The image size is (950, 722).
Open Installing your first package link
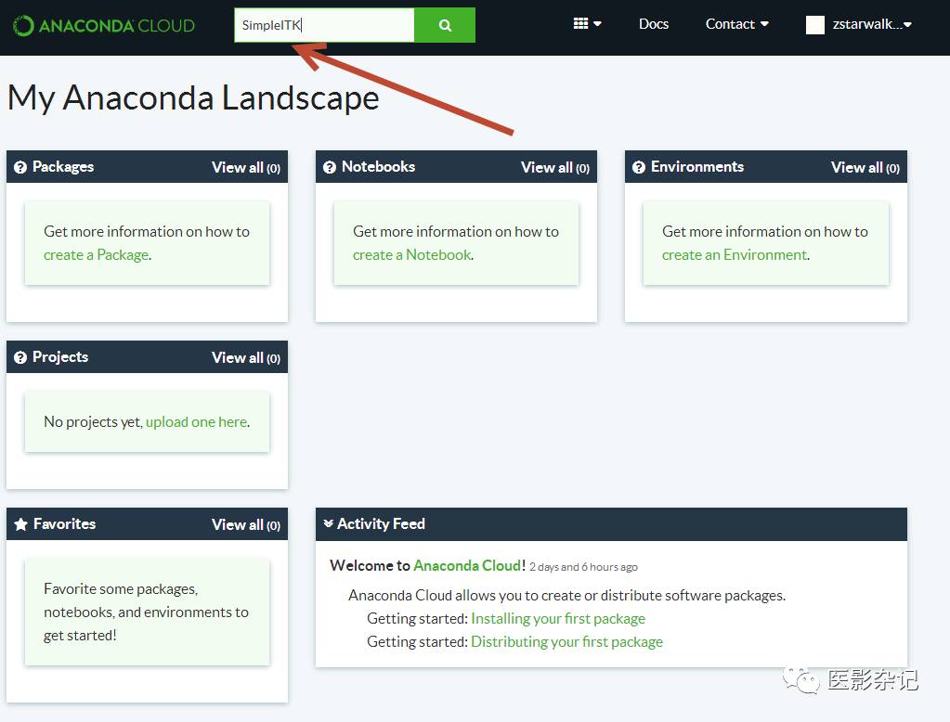click(557, 619)
